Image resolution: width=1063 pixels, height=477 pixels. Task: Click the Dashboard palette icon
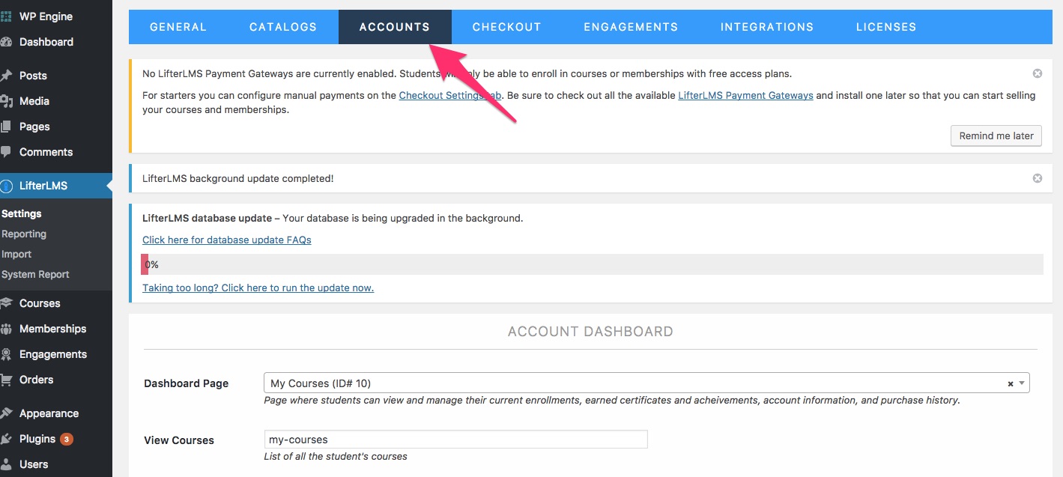[5, 42]
